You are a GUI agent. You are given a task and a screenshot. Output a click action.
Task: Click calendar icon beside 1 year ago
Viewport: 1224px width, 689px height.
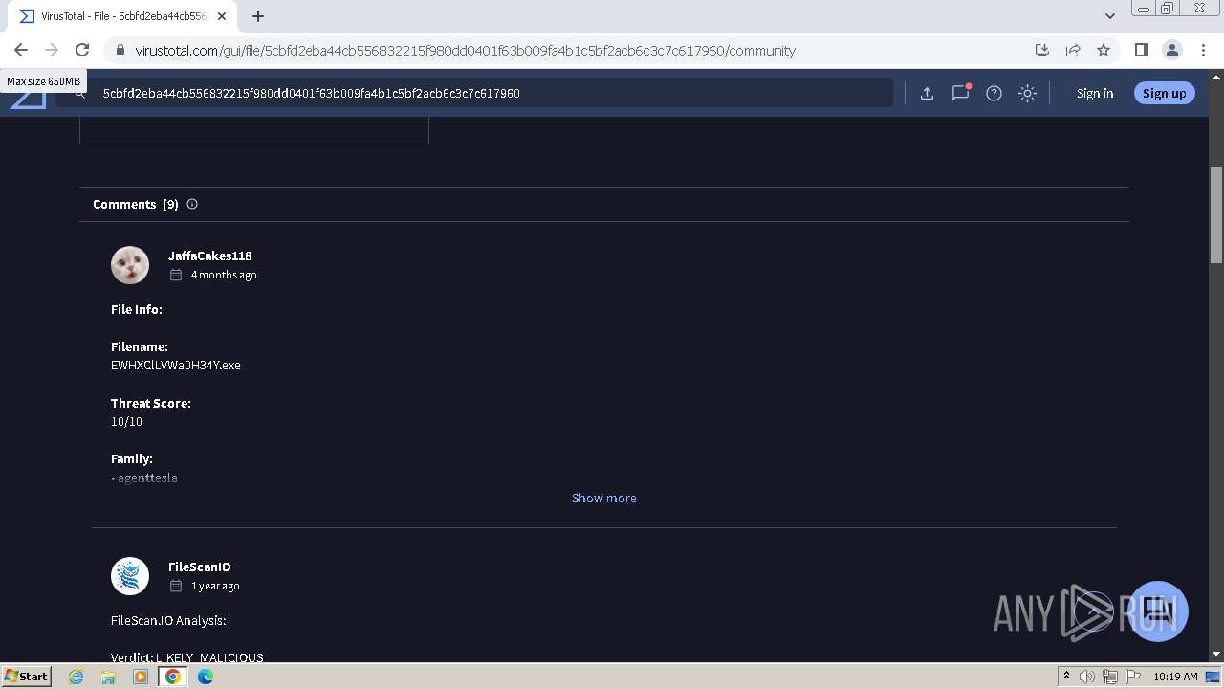point(176,586)
